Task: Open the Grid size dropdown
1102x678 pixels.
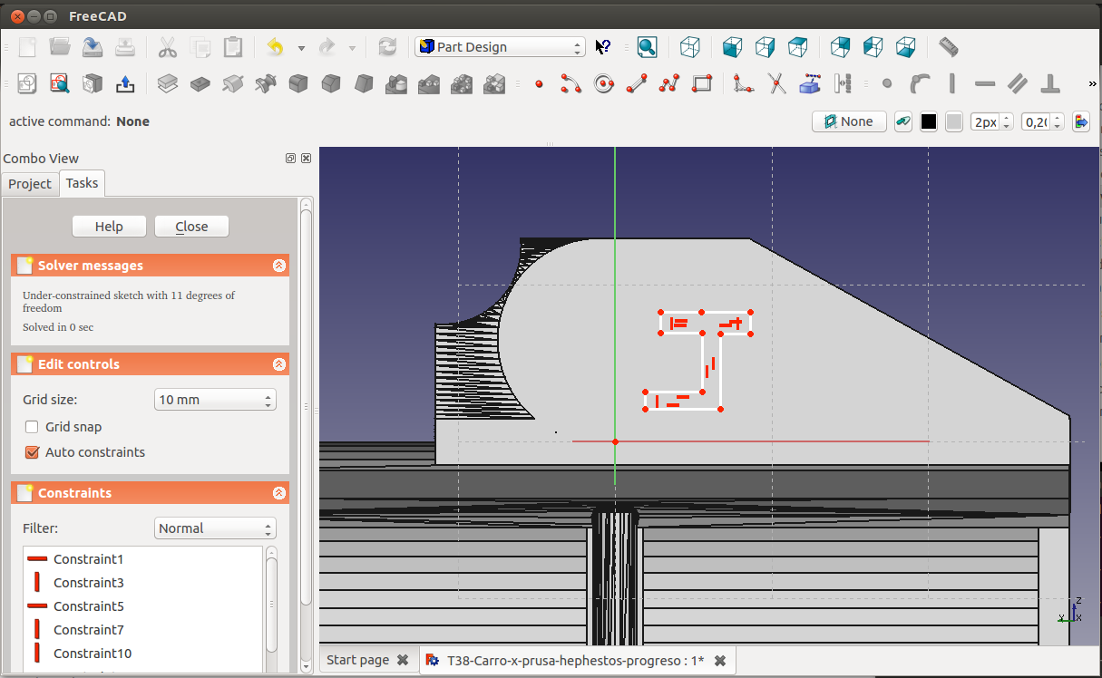Action: click(x=215, y=400)
